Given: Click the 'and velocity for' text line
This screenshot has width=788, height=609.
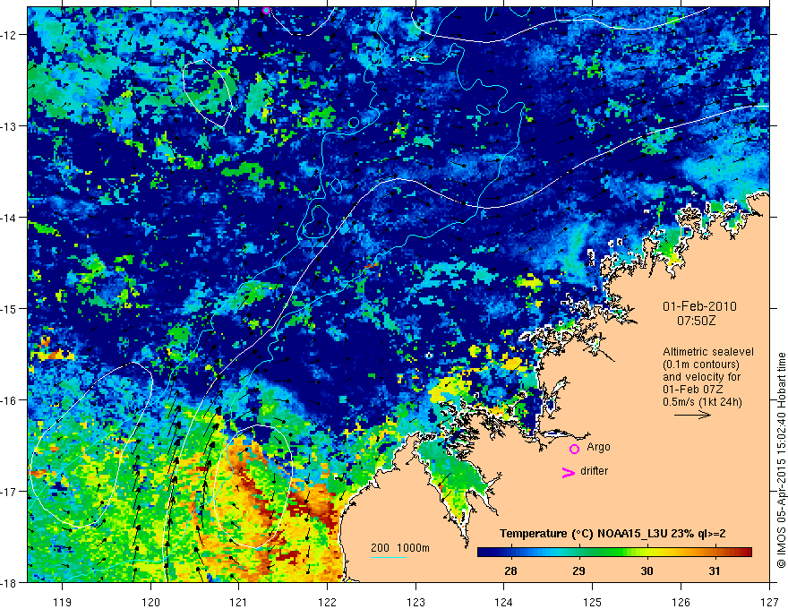Looking at the screenshot, I should coord(701,377).
